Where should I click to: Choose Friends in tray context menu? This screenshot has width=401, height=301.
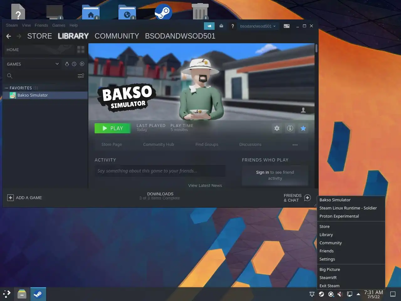coord(351,251)
